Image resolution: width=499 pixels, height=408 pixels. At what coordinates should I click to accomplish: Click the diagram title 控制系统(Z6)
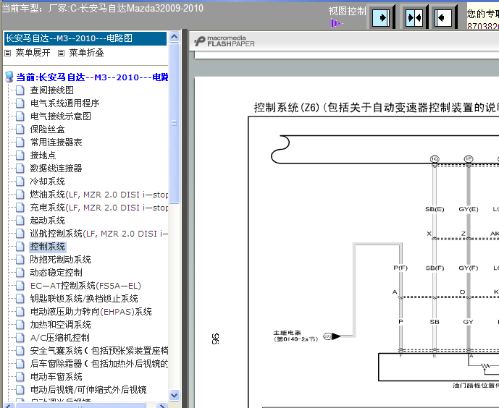pos(376,108)
